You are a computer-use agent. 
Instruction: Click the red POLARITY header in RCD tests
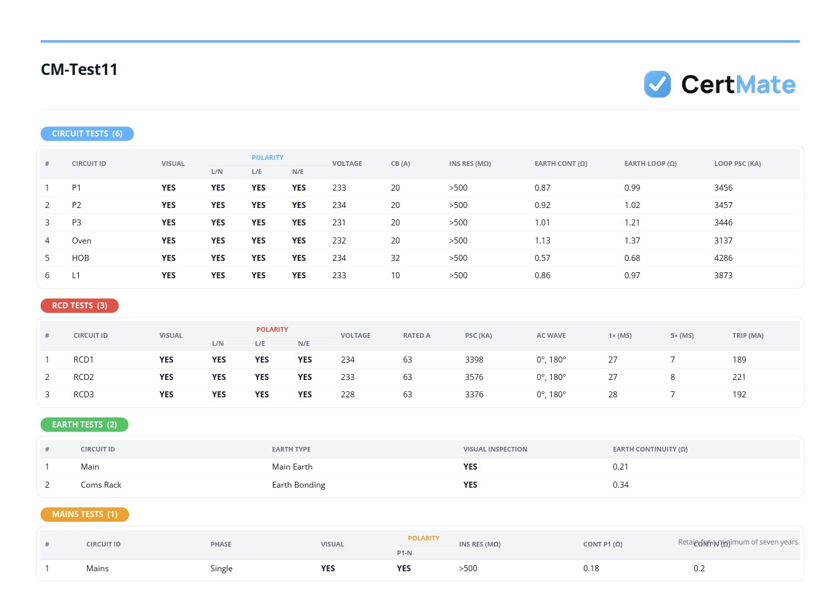click(272, 330)
